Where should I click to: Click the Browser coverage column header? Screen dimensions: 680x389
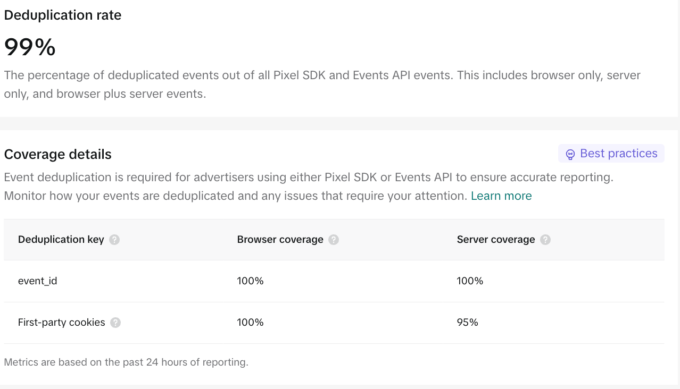click(x=280, y=240)
